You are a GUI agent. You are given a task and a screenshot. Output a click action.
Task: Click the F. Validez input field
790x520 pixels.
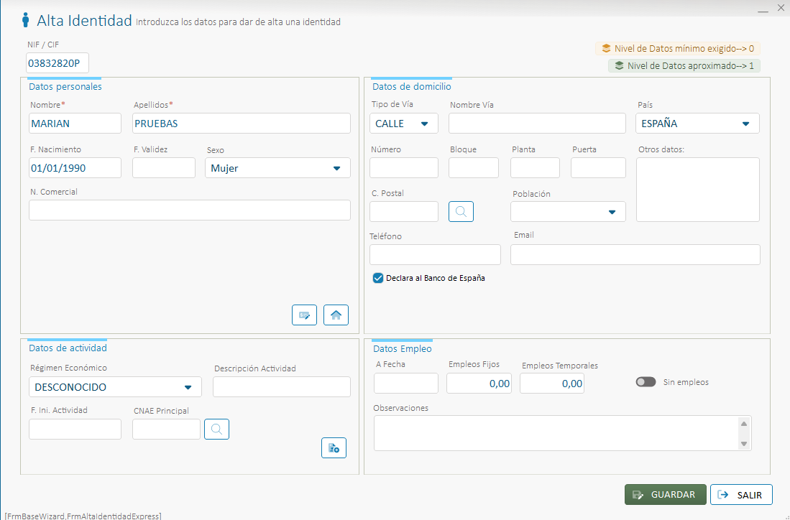164,168
